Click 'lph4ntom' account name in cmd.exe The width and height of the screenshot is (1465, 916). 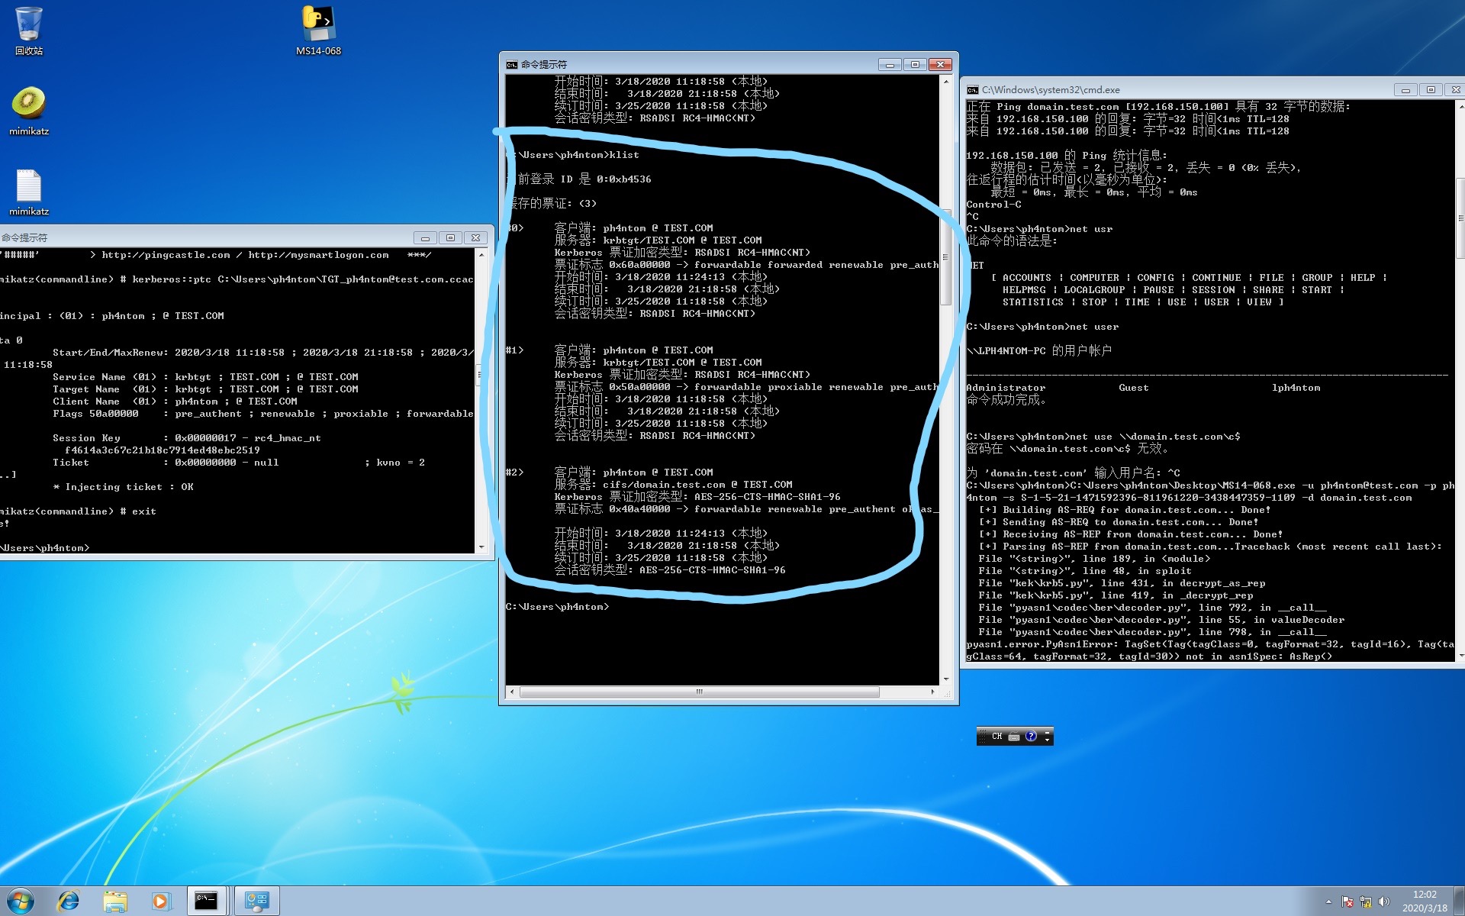pyautogui.click(x=1296, y=388)
